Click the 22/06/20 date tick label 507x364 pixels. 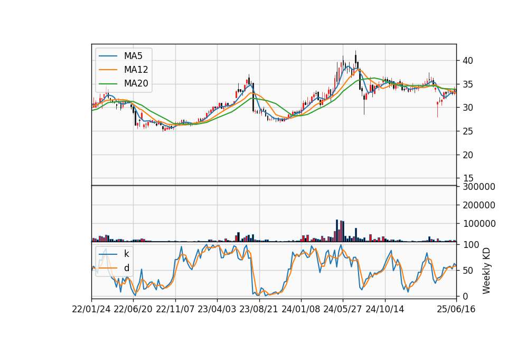pos(133,310)
